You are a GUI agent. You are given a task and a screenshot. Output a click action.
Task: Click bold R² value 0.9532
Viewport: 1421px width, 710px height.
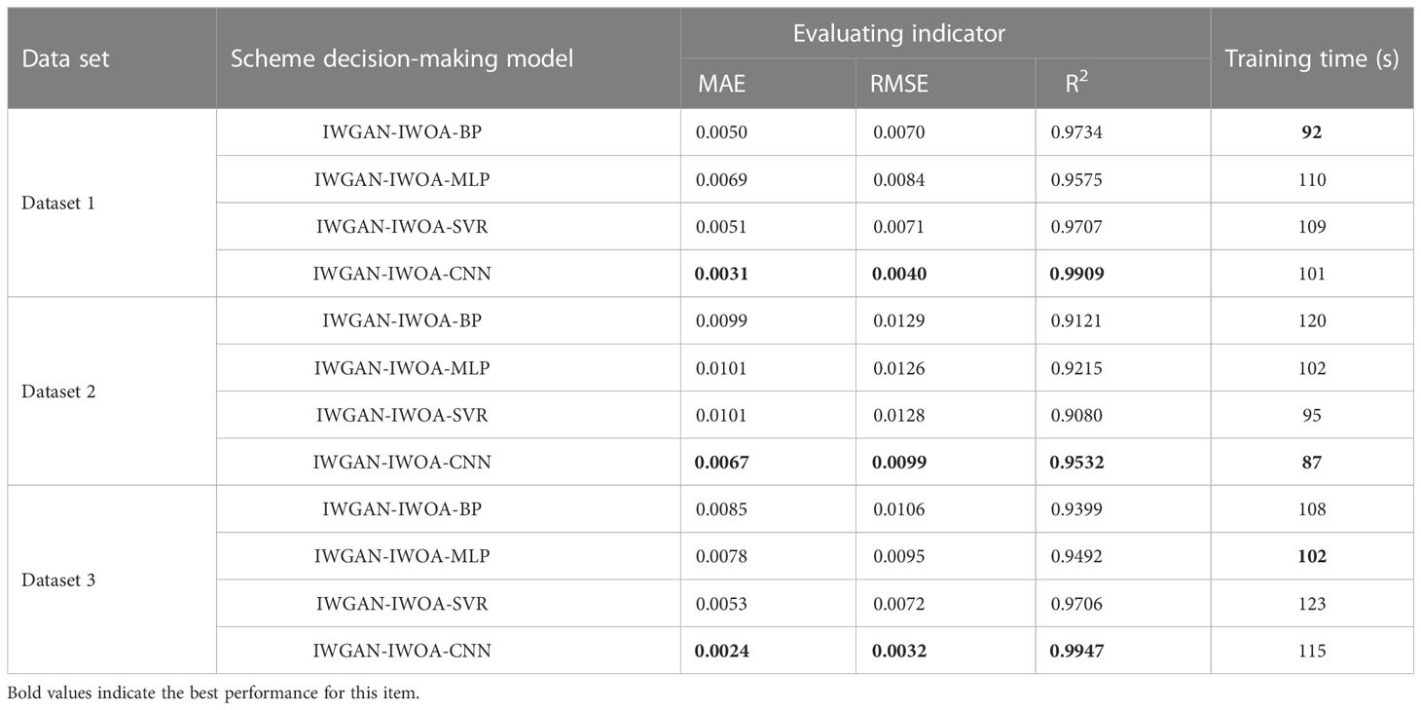(x=1076, y=462)
